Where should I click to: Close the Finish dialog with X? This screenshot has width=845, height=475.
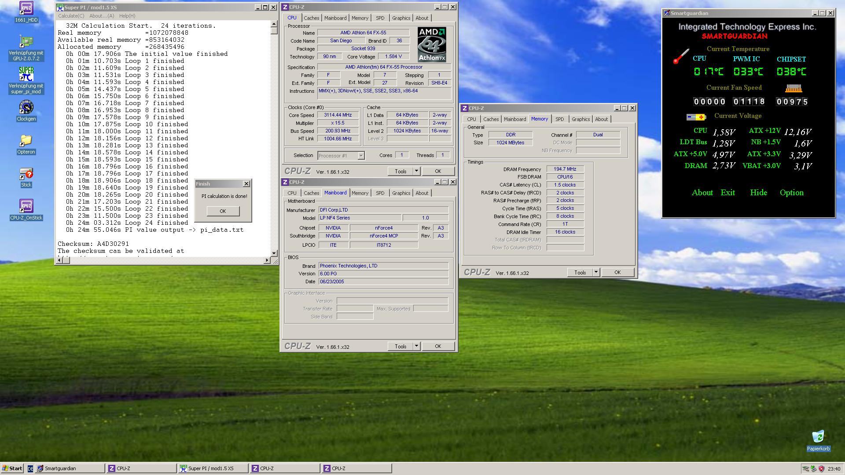(x=246, y=184)
